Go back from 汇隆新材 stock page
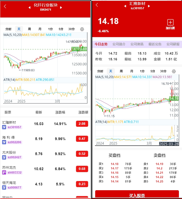 pyautogui.click(x=97, y=5)
